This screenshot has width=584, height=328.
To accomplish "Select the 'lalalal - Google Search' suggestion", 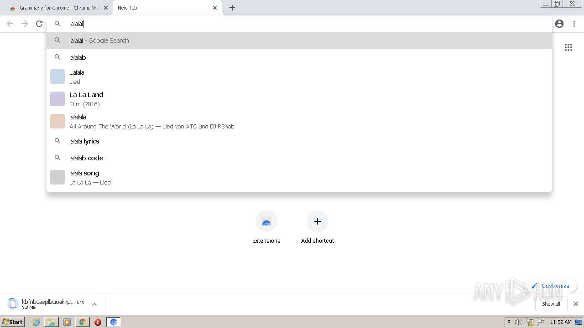I will click(299, 41).
